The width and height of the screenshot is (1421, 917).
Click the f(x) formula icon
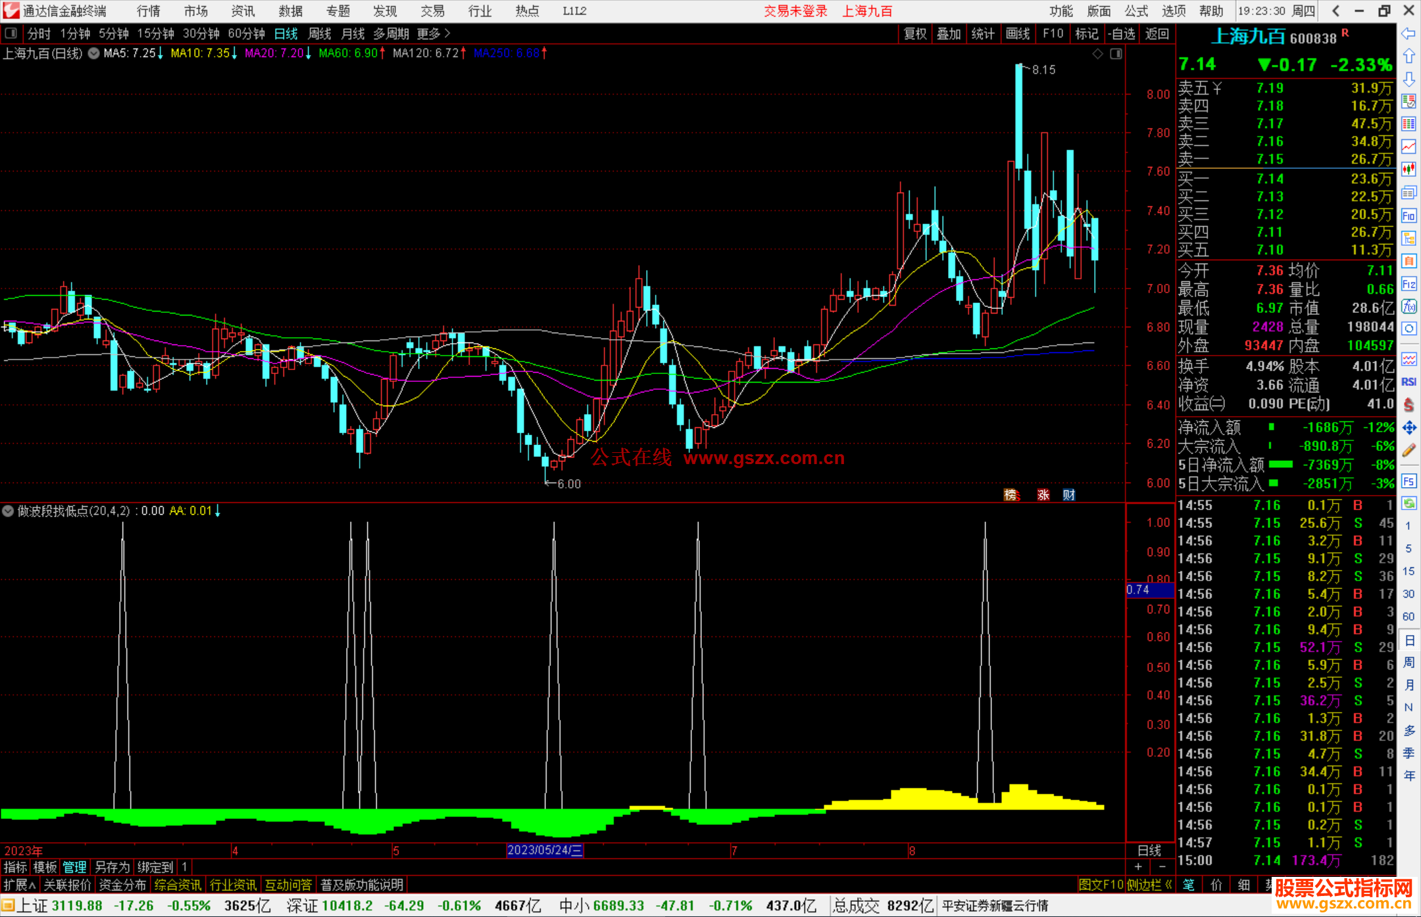click(x=1409, y=306)
